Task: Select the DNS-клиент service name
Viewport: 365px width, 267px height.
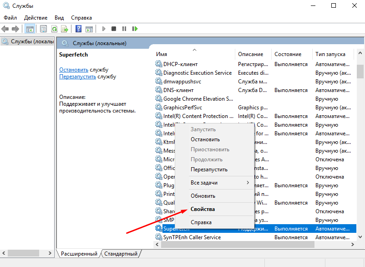Action: tap(178, 90)
